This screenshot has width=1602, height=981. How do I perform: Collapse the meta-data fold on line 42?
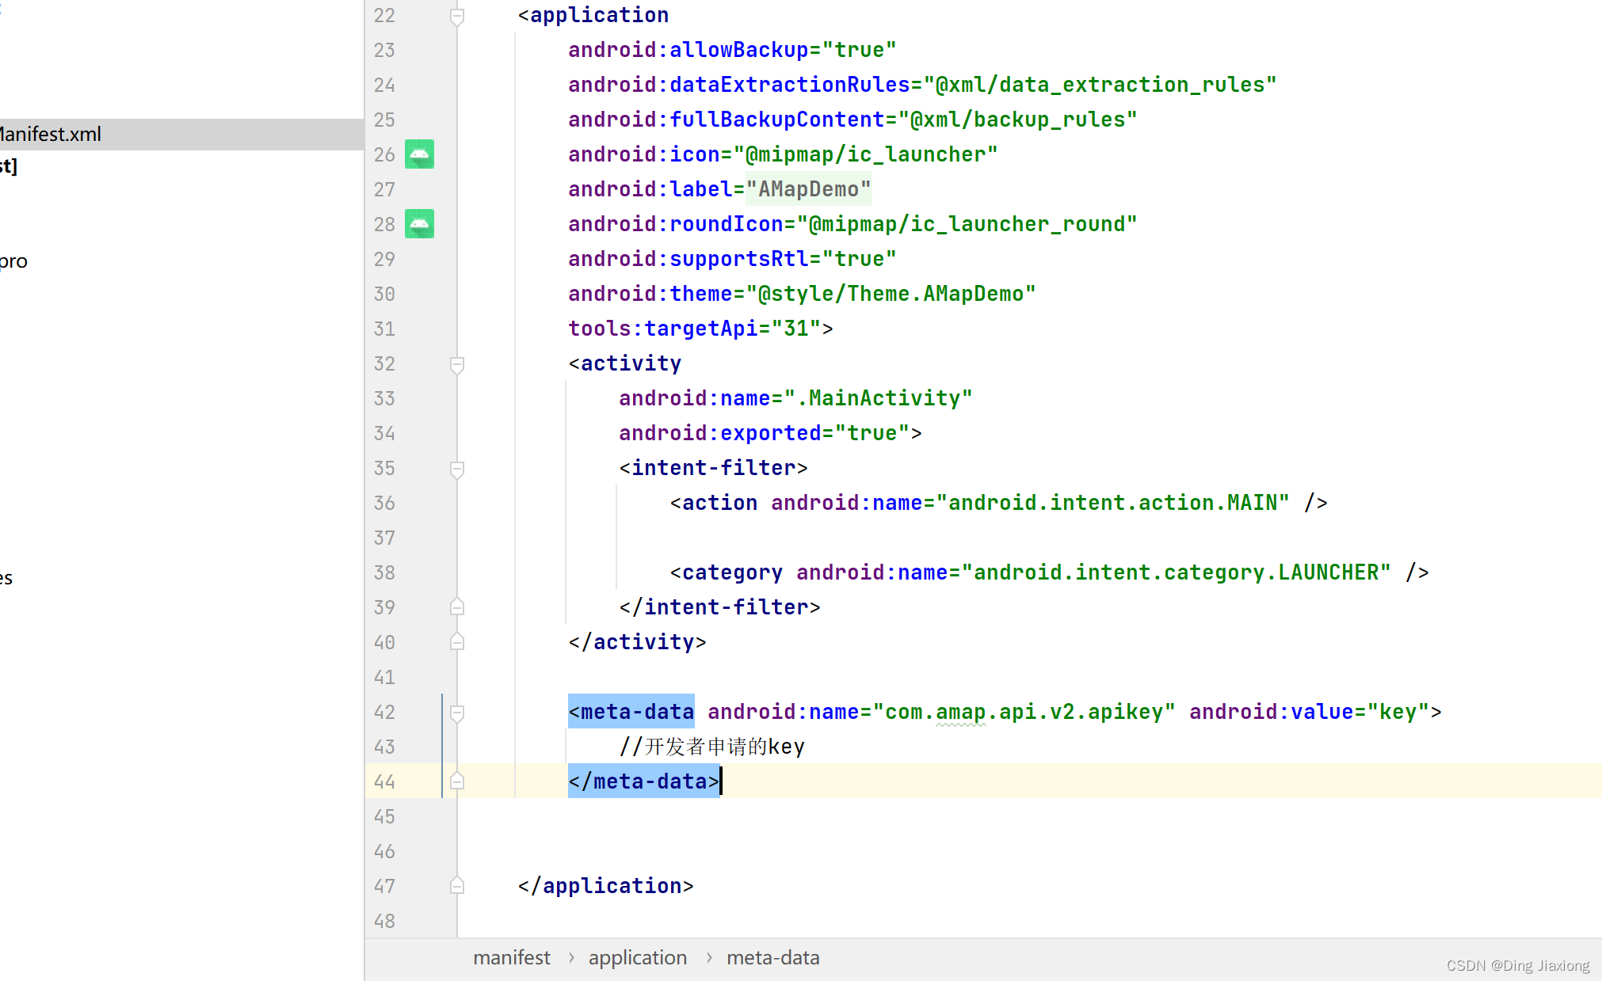457,713
